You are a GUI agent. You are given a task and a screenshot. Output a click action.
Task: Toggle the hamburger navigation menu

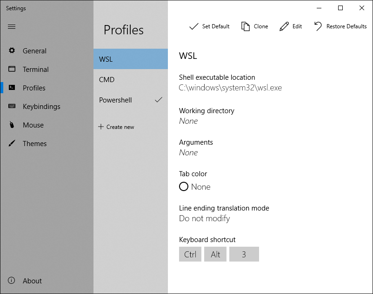(x=12, y=26)
